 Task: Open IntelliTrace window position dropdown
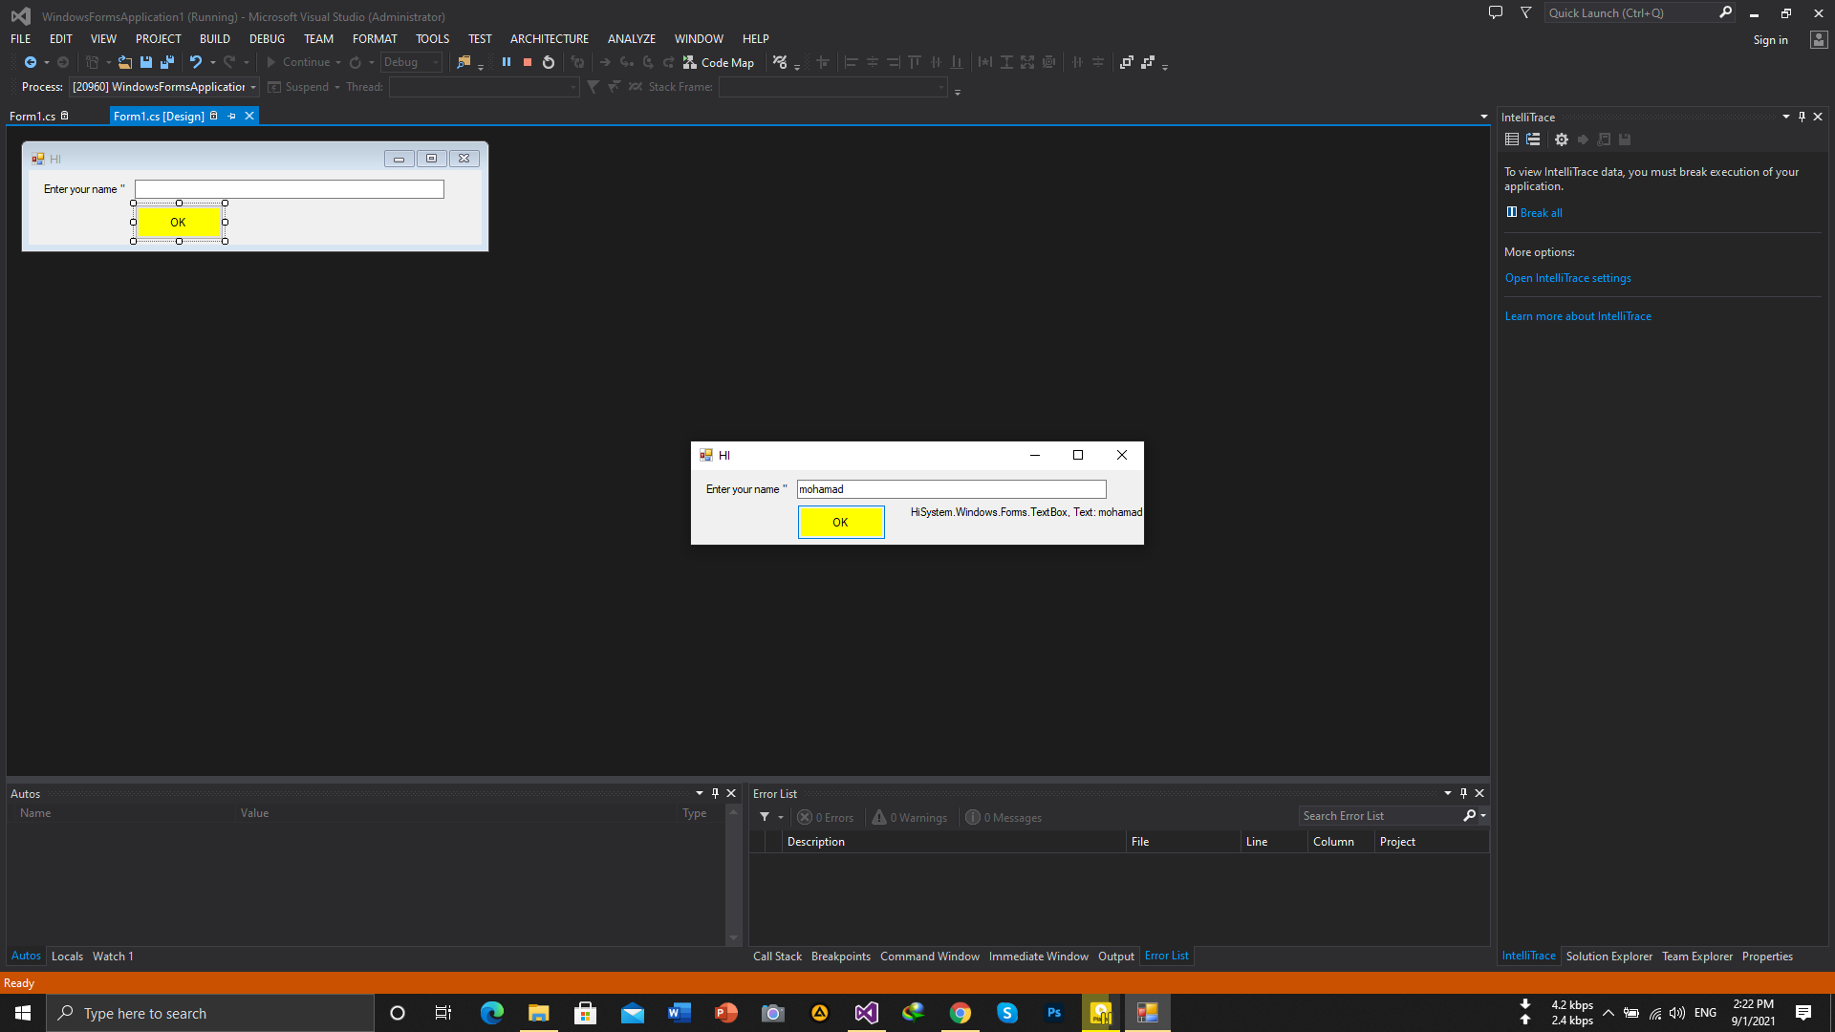click(1785, 117)
